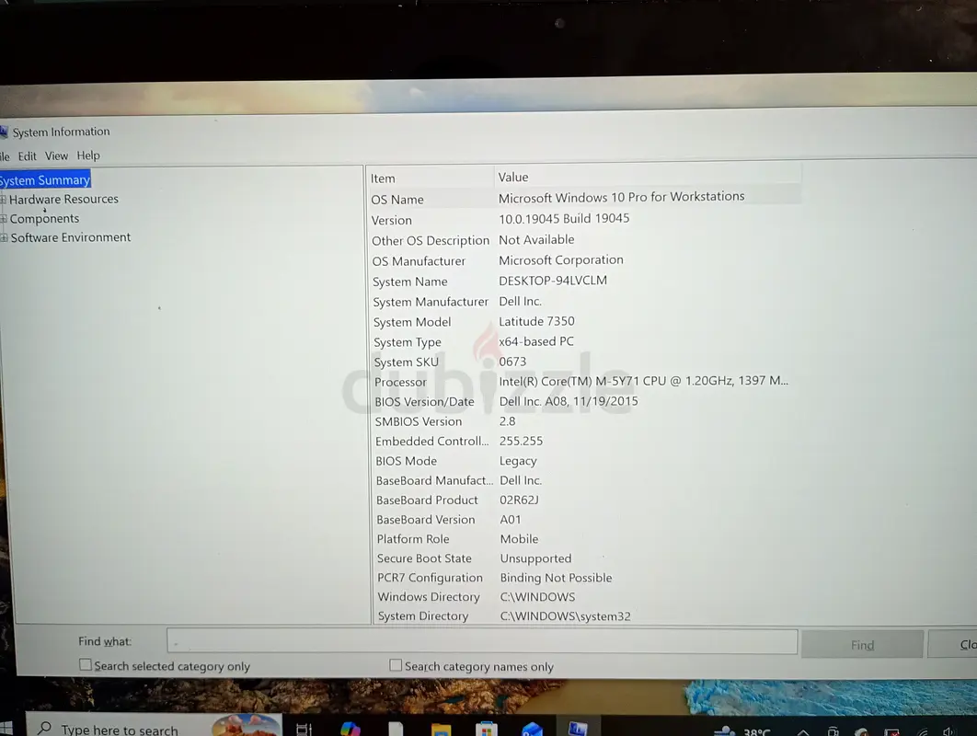Open File Explorer from the taskbar

tap(442, 730)
